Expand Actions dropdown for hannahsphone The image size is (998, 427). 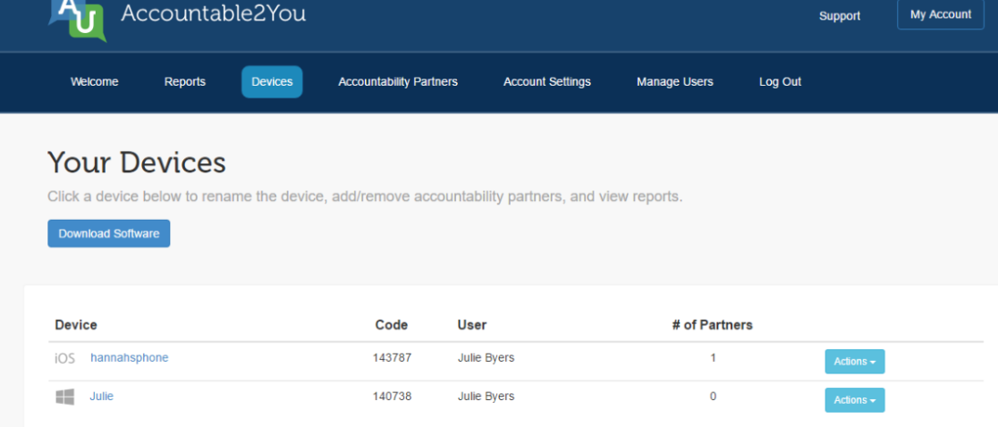point(855,362)
